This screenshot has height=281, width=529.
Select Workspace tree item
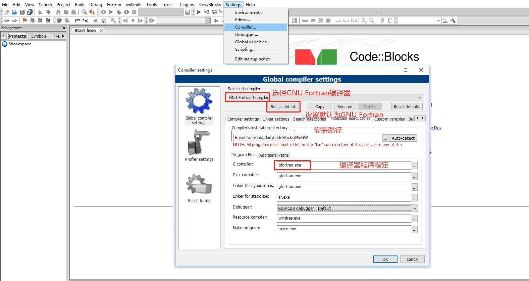coord(20,44)
